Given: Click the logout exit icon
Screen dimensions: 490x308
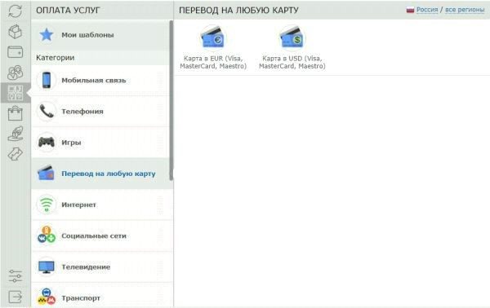Looking at the screenshot, I should [x=15, y=297].
